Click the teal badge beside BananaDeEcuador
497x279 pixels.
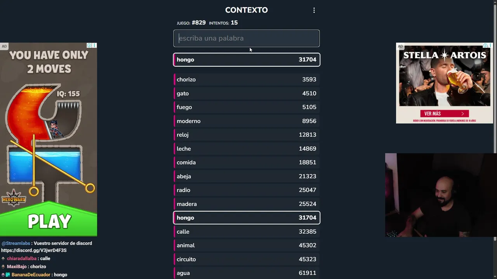click(8, 275)
